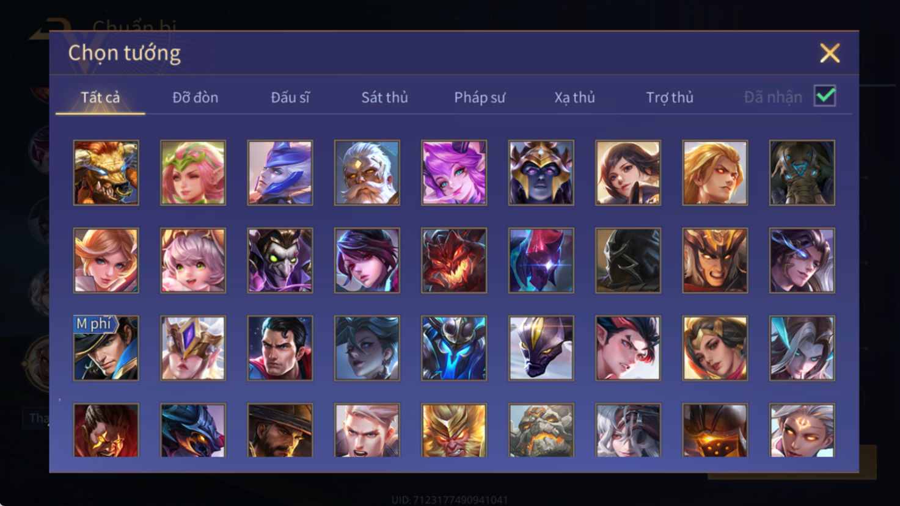Pick the elephant-masked hero portrait
Screen dimensions: 900x506
[802, 173]
